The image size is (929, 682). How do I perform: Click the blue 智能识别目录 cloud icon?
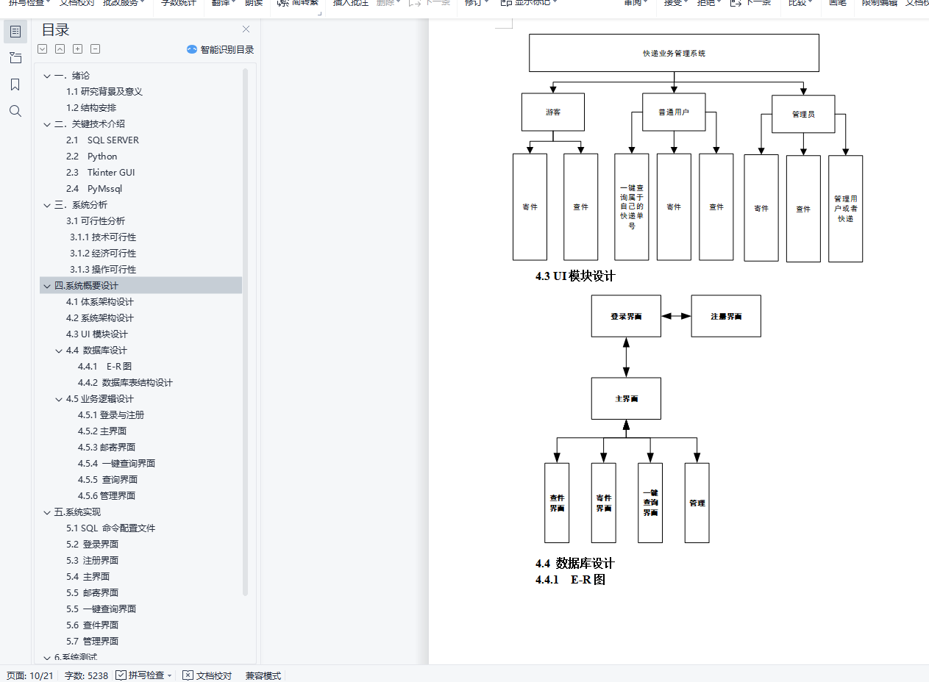pyautogui.click(x=192, y=49)
